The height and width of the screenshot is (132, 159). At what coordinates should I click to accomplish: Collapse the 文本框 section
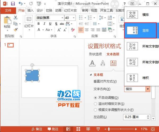pos(91,75)
